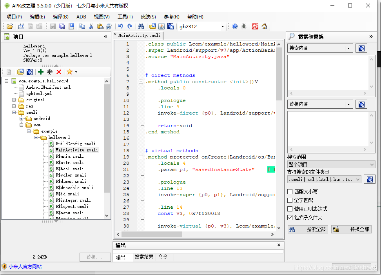The width and height of the screenshot is (381, 275).
Task: Click the bug icon in toolbar
Action: pos(244,26)
